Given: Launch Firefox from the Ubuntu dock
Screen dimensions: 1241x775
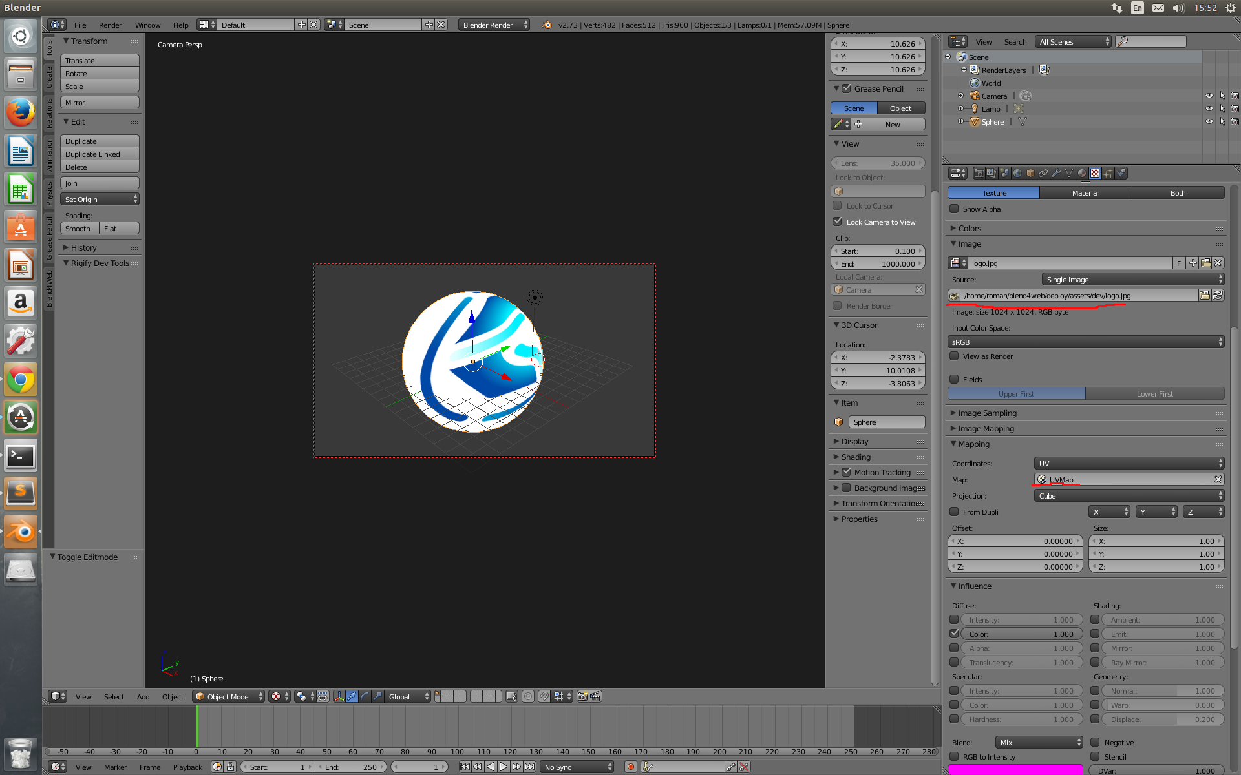Looking at the screenshot, I should (x=21, y=114).
